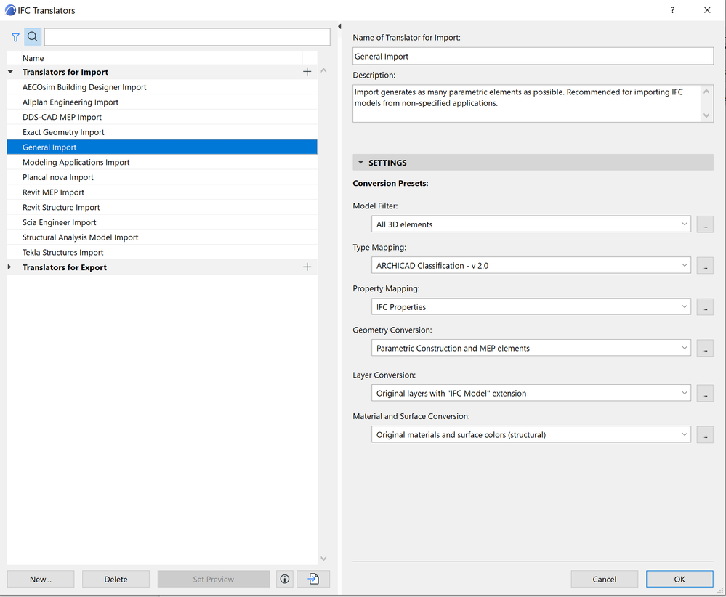Add new import translator with plus icon
The image size is (726, 597).
[x=307, y=72]
